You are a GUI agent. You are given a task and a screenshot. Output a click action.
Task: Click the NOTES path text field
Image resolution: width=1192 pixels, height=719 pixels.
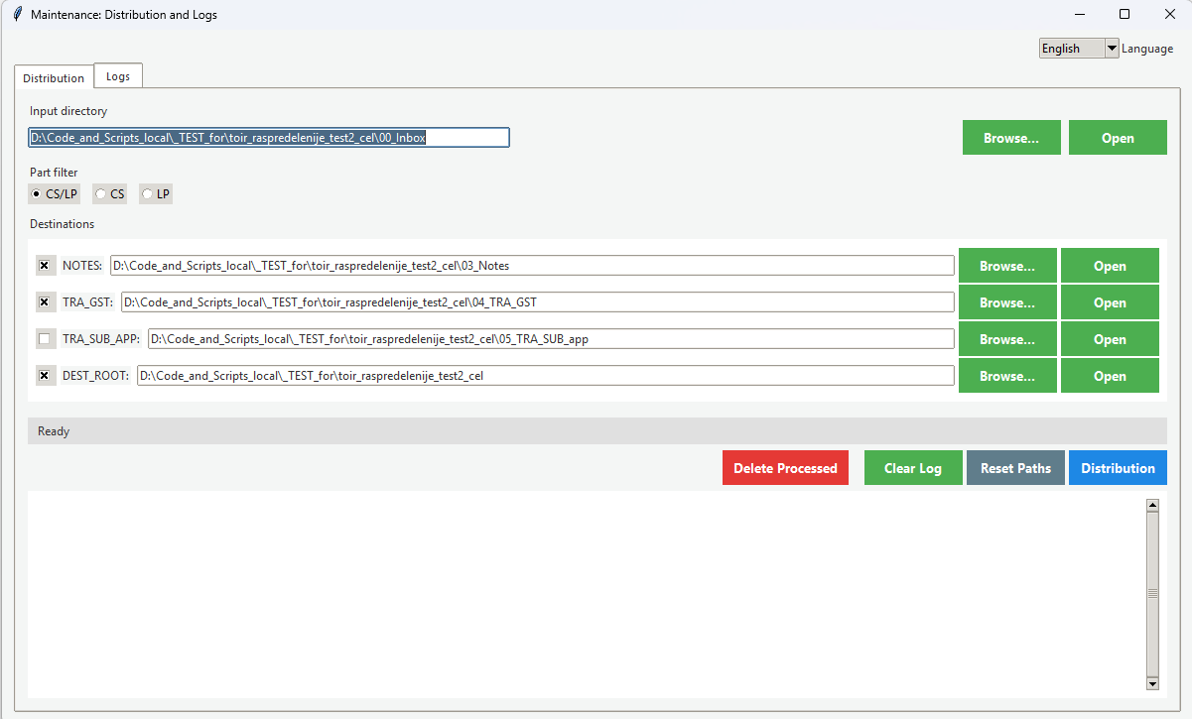point(532,266)
